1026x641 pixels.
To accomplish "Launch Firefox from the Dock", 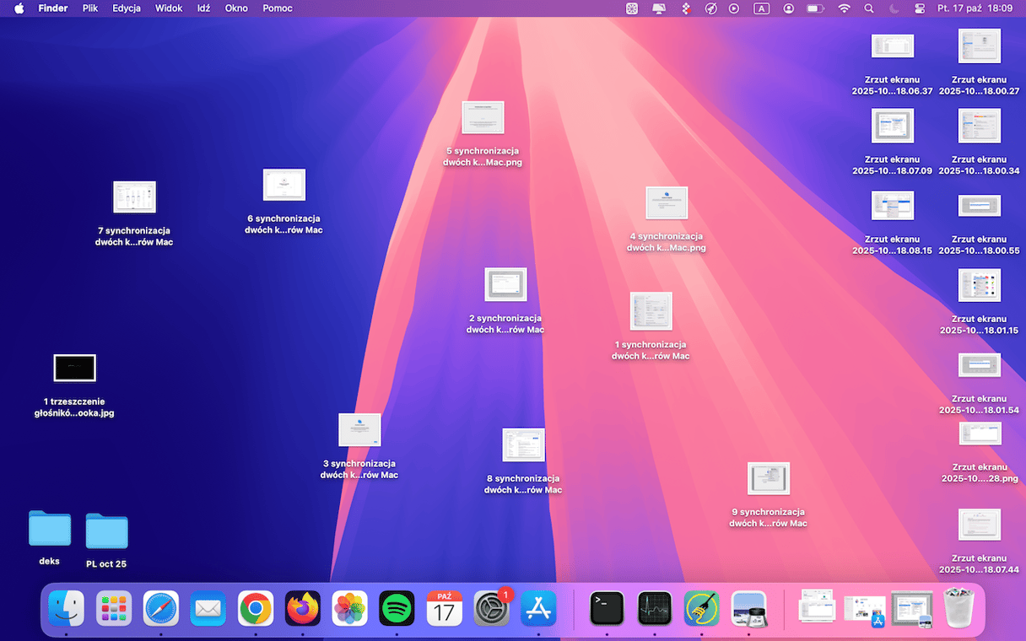I will [x=302, y=608].
